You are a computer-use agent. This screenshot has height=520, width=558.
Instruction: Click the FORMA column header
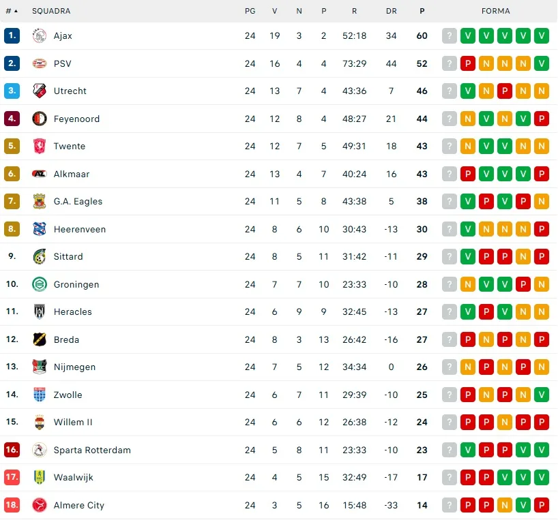coord(495,11)
